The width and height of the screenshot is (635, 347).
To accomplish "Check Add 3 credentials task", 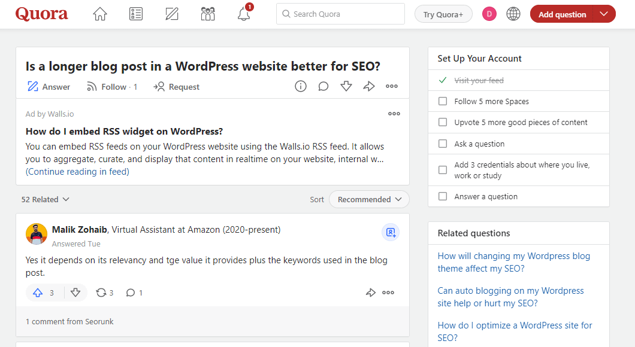I will coord(443,170).
